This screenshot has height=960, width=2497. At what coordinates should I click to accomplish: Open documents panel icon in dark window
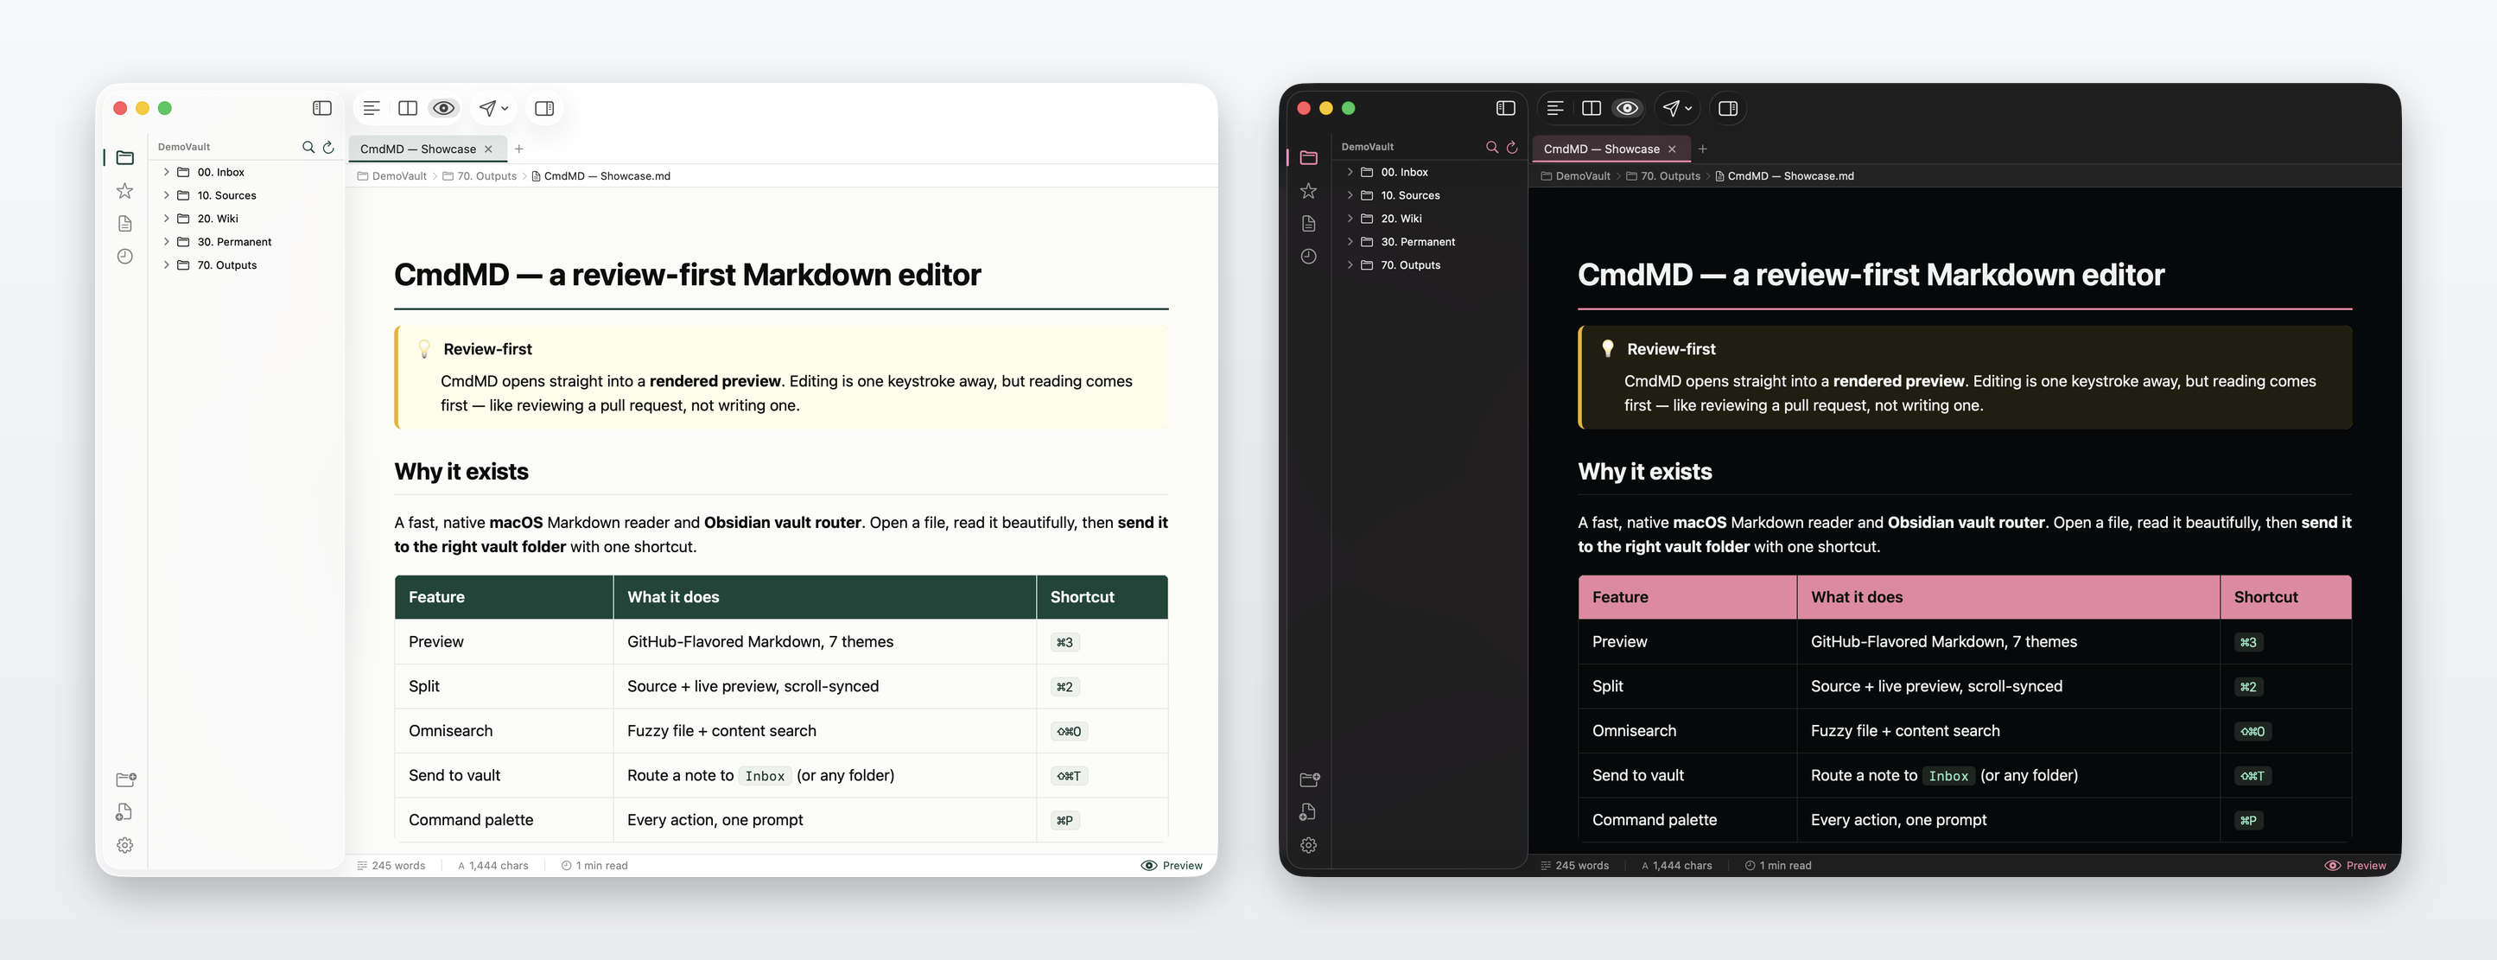coord(1309,223)
